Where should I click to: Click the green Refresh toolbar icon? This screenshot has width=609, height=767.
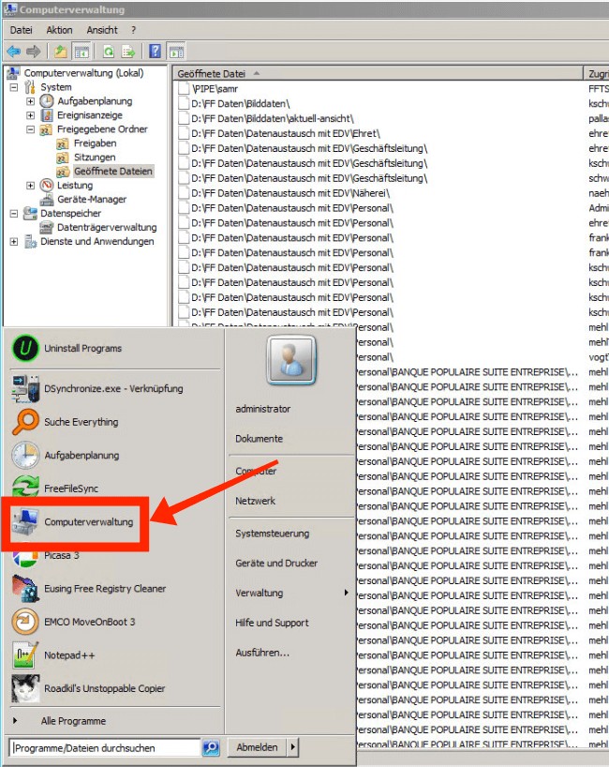click(109, 52)
